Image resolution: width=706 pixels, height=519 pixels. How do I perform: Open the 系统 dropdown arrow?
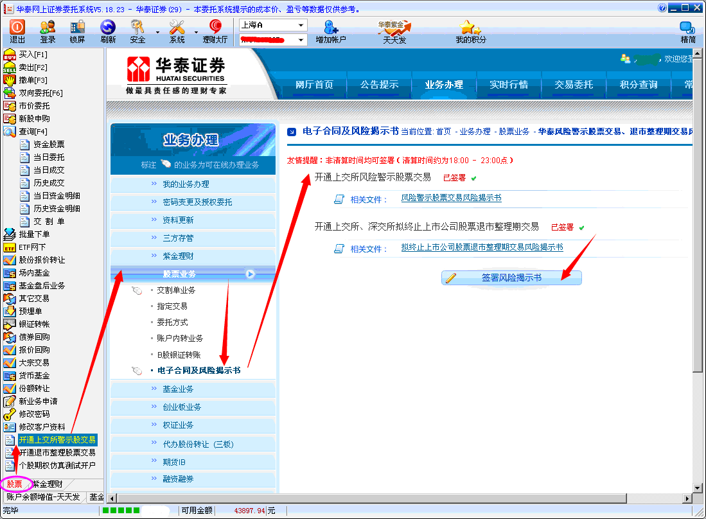pos(197,32)
